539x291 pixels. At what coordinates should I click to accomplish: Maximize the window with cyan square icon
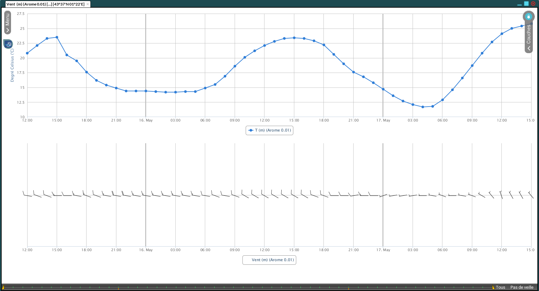pos(526,4)
